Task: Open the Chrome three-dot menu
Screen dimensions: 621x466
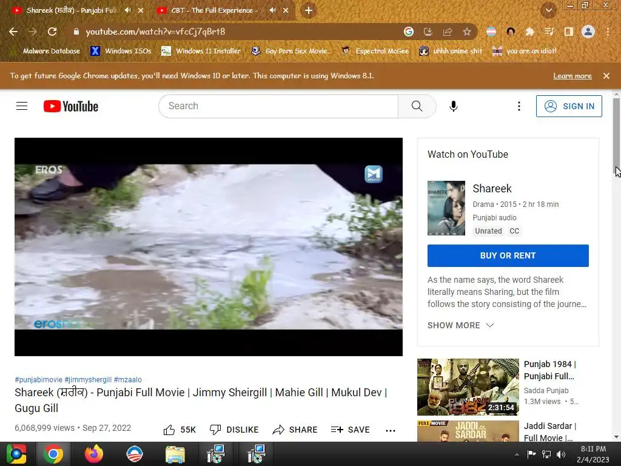Action: (608, 32)
